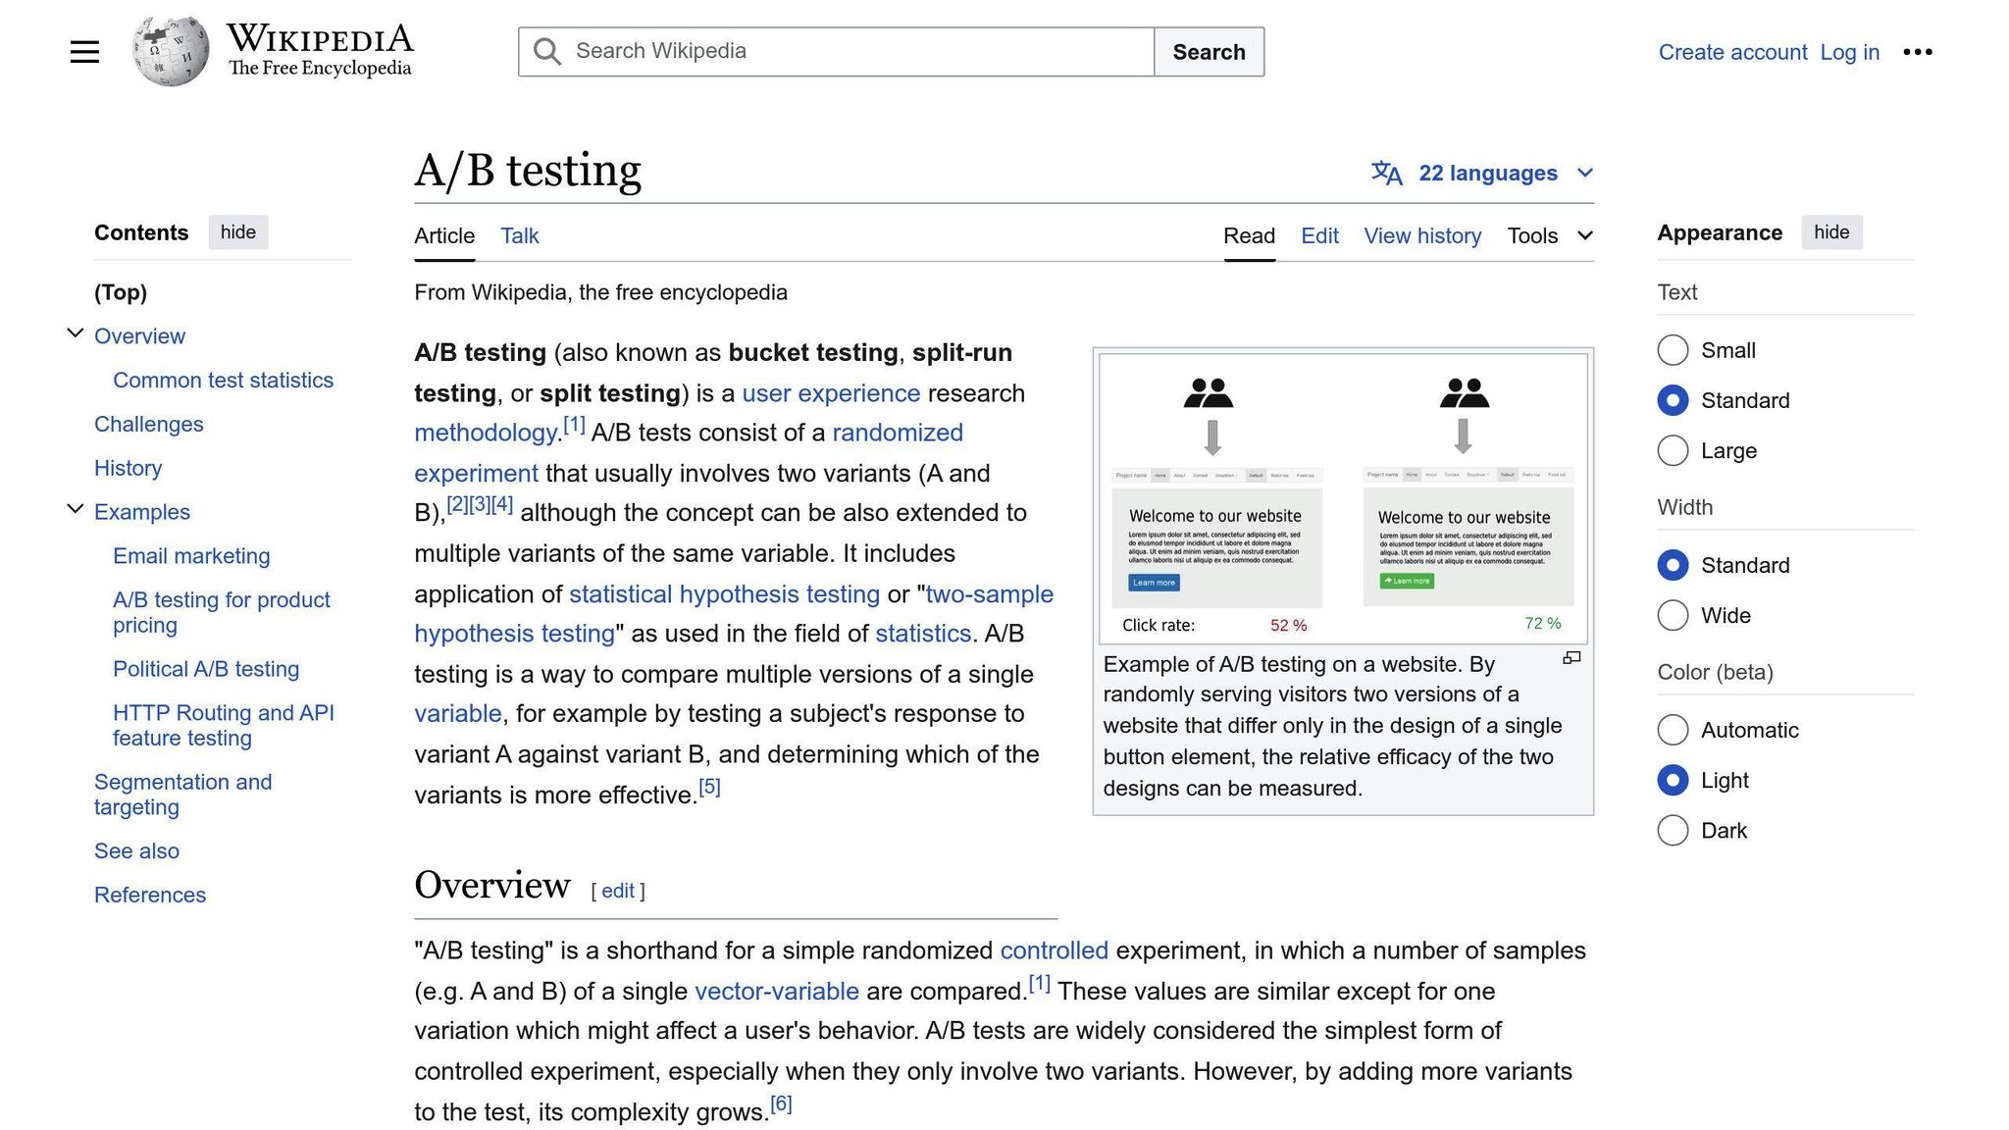Collapse the Examples section in Contents
The width and height of the screenshot is (2009, 1130).
(76, 507)
